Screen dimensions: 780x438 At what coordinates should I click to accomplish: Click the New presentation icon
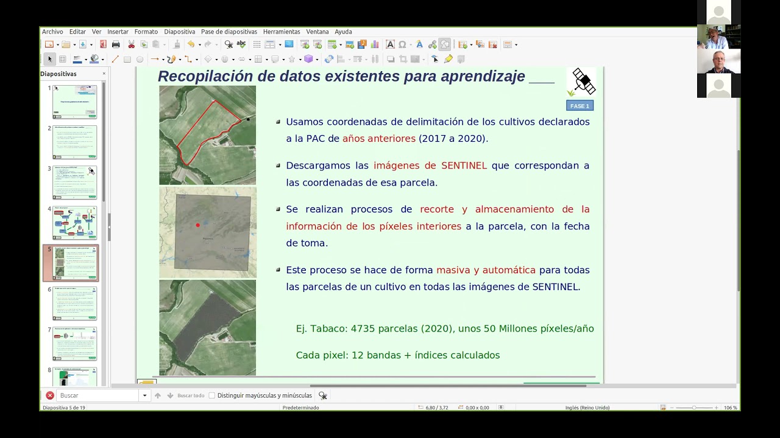(49, 44)
